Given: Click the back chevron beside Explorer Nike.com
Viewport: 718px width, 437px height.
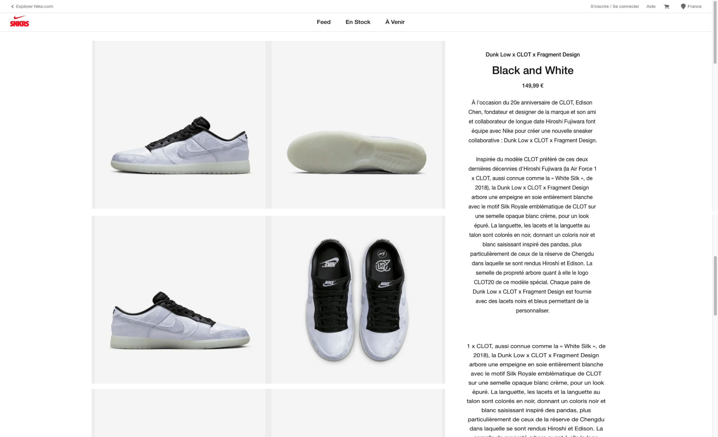Looking at the screenshot, I should pos(12,6).
